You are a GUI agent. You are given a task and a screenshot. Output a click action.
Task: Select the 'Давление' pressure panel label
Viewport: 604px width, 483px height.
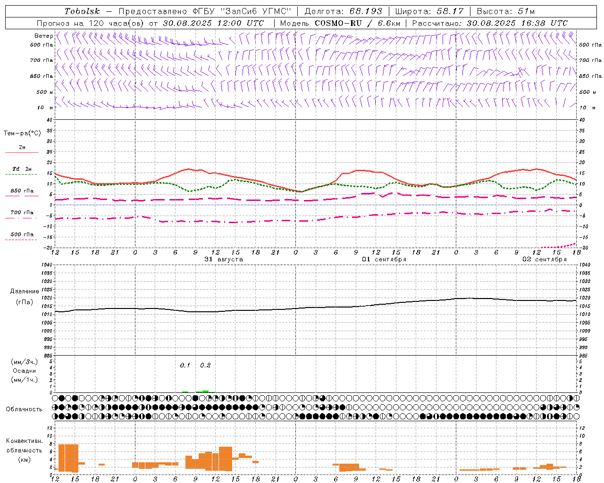(x=25, y=291)
